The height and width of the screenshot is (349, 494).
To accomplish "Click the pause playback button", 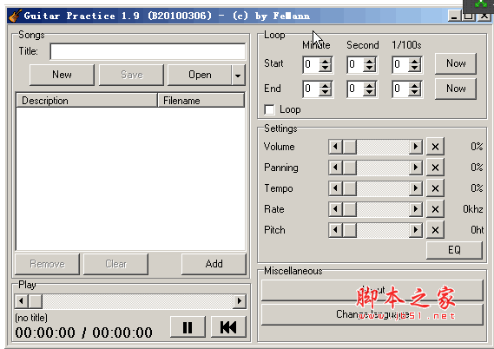I will pyautogui.click(x=188, y=327).
